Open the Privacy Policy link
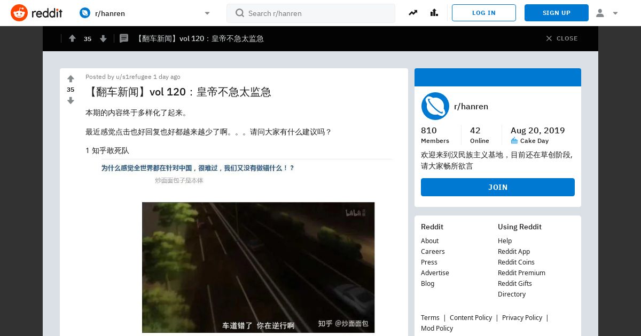 (x=522, y=317)
